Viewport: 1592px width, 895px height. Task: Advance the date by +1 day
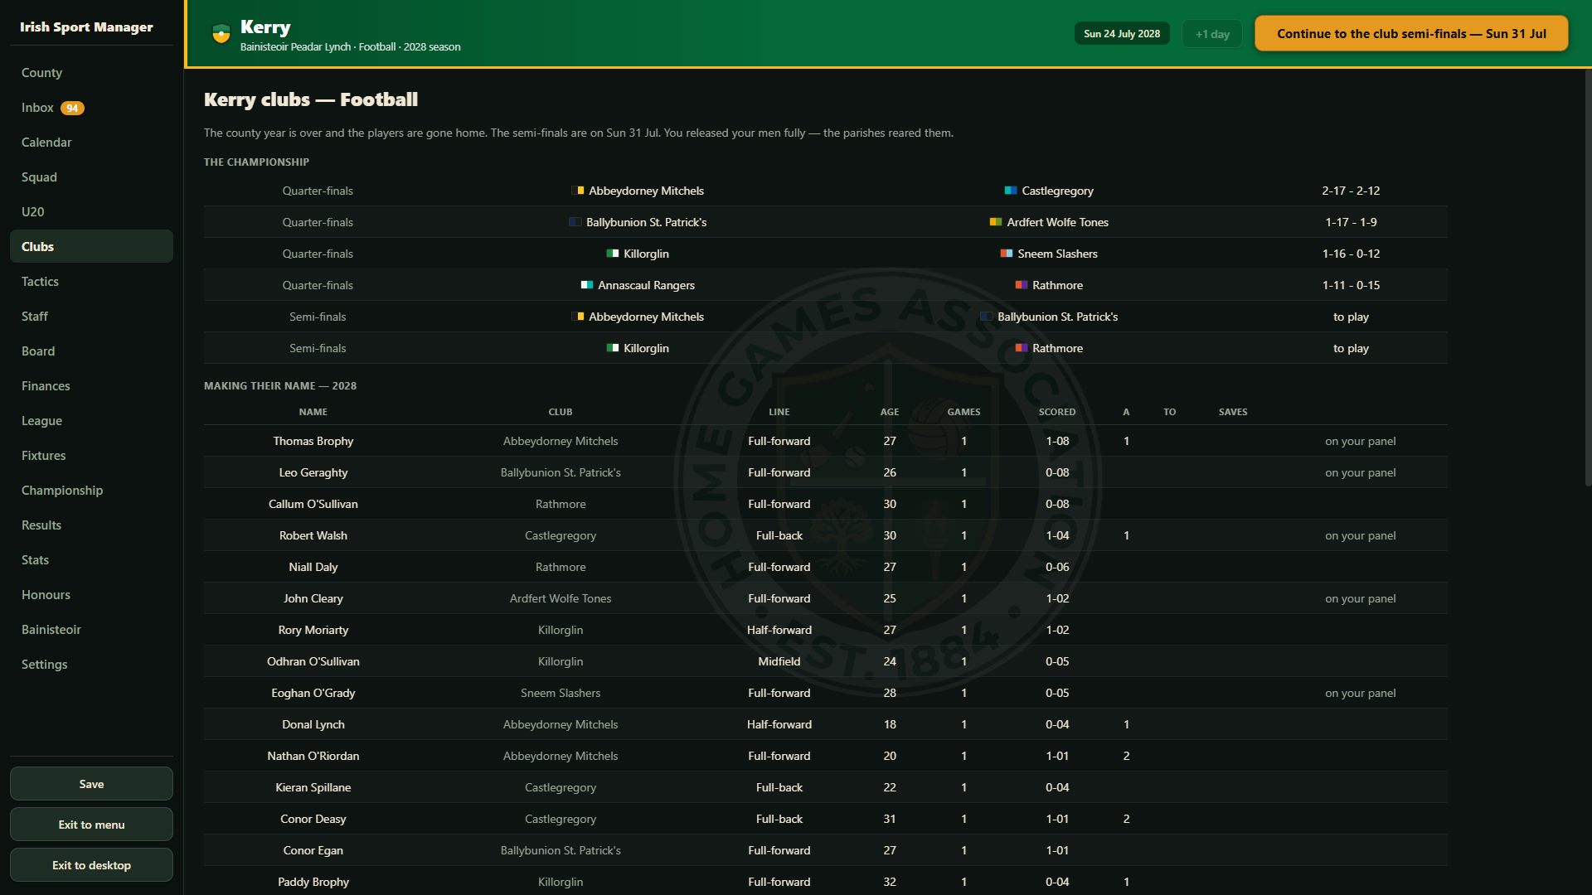coord(1212,34)
